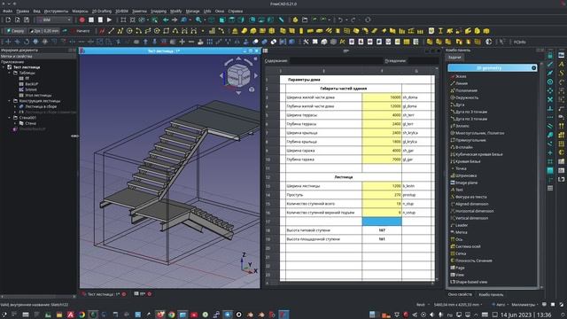Click Эскиз in the 2D geometry panel
This screenshot has height=319, width=567.
pos(461,76)
